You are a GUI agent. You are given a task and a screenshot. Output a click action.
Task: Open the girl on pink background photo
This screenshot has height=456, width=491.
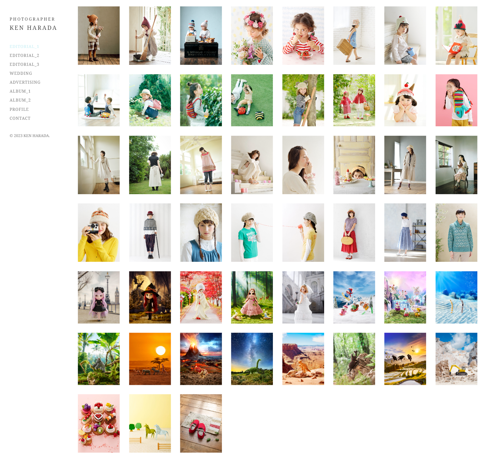tap(456, 100)
